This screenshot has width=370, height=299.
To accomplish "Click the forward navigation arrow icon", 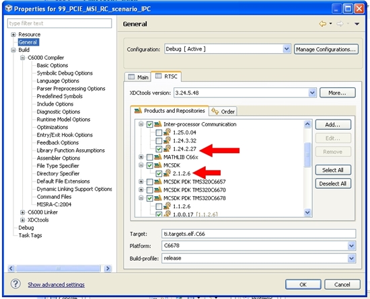I will coord(340,24).
